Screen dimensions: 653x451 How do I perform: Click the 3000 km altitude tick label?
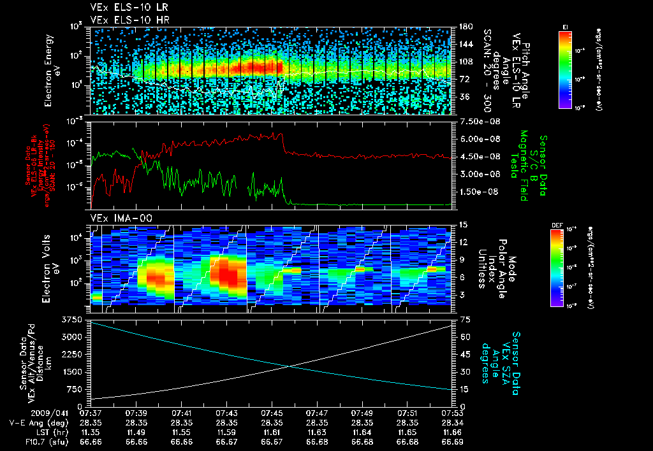click(x=72, y=337)
